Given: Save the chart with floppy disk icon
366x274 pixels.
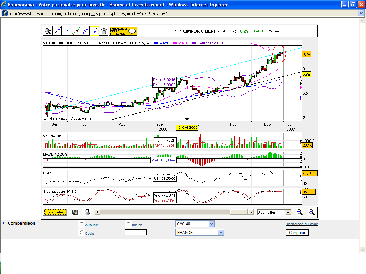Looking at the screenshot, I should (x=75, y=212).
